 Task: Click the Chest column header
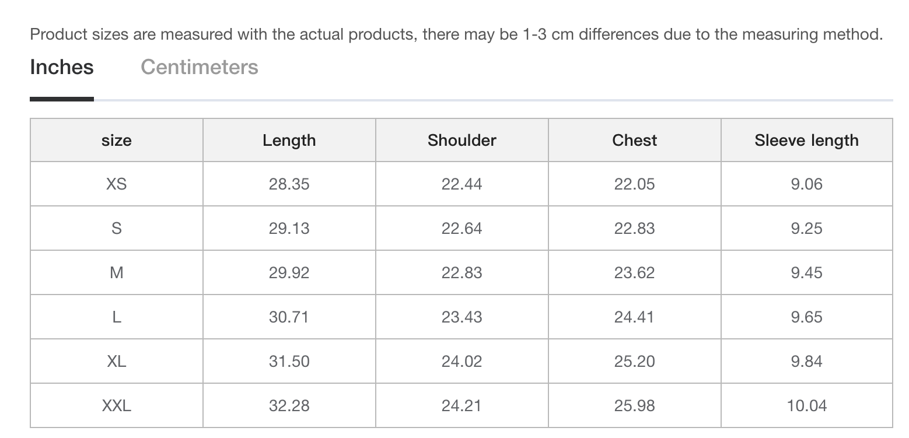point(635,140)
